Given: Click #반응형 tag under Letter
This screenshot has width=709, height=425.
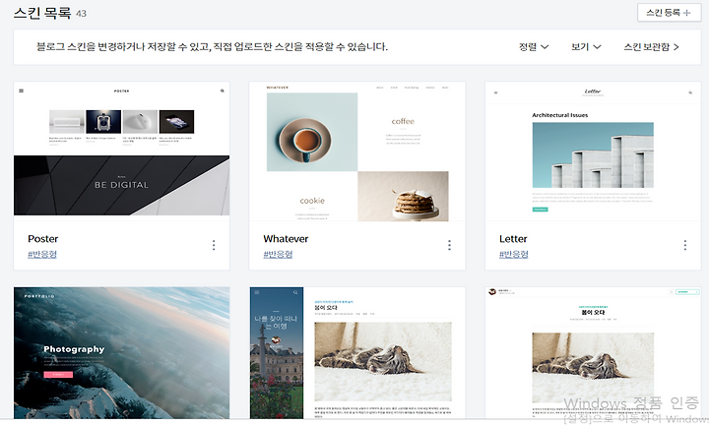Looking at the screenshot, I should tap(514, 254).
